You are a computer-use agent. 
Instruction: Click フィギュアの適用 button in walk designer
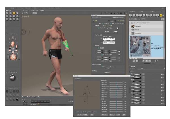pyautogui.click(x=83, y=115)
